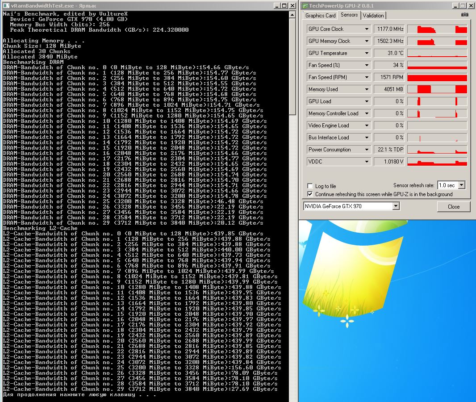Click the Fan Speed (RPM) history graph

(x=437, y=77)
